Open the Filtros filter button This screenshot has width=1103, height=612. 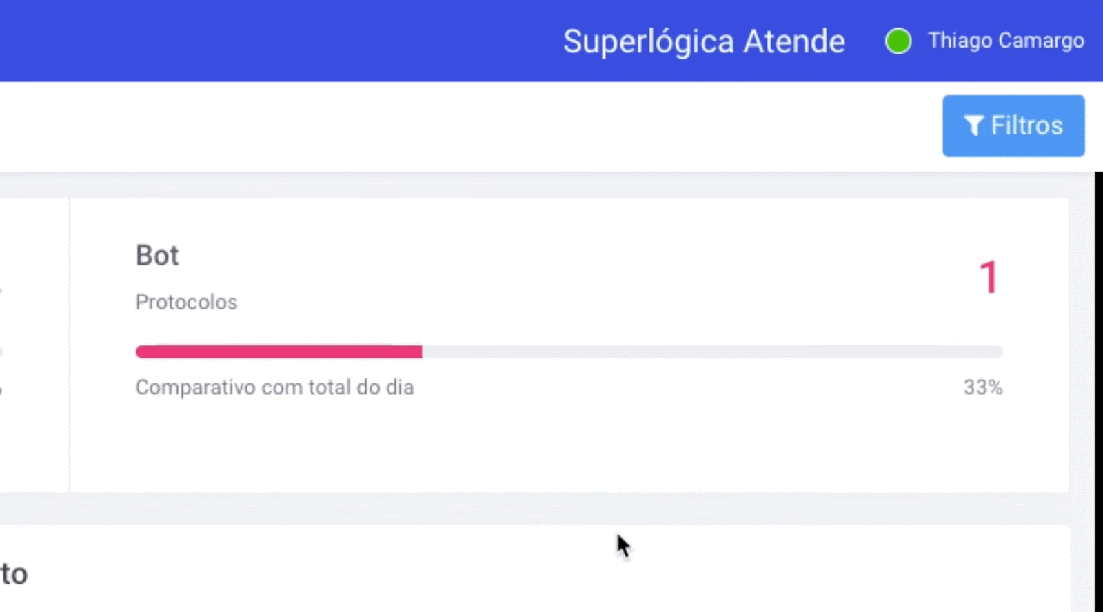[1013, 126]
